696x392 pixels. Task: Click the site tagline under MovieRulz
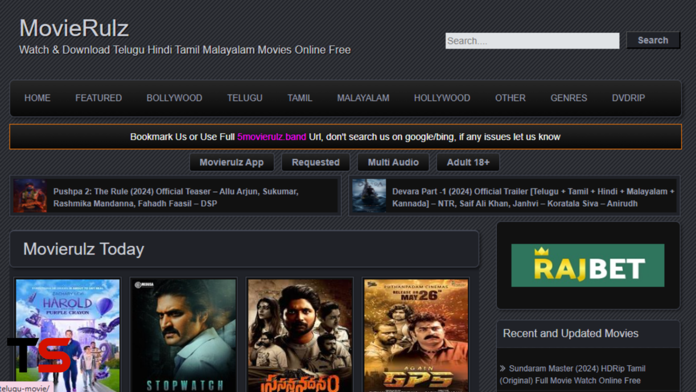(x=185, y=50)
